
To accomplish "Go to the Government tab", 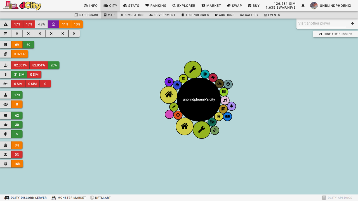I will pyautogui.click(x=162, y=15).
